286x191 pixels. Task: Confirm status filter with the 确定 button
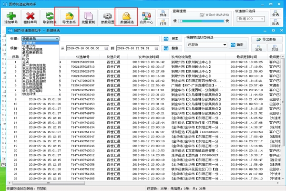(x=237, y=45)
